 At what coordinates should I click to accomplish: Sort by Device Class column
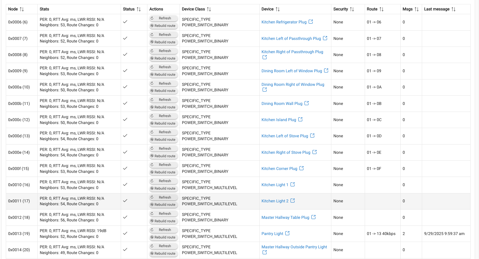(209, 9)
